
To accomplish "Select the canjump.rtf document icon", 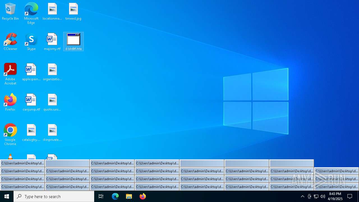I will point(31,102).
